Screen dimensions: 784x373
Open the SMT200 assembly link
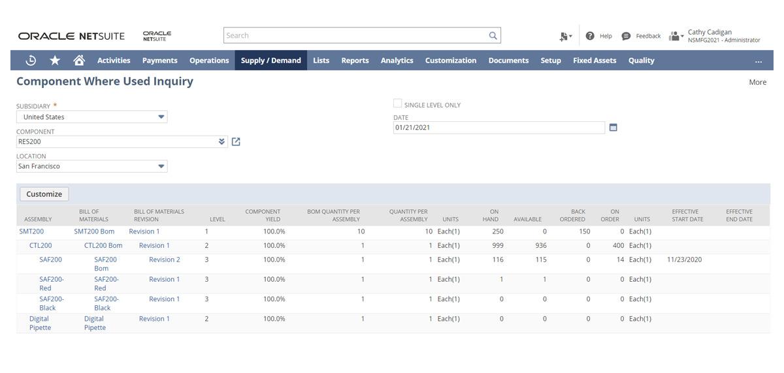[x=32, y=231]
